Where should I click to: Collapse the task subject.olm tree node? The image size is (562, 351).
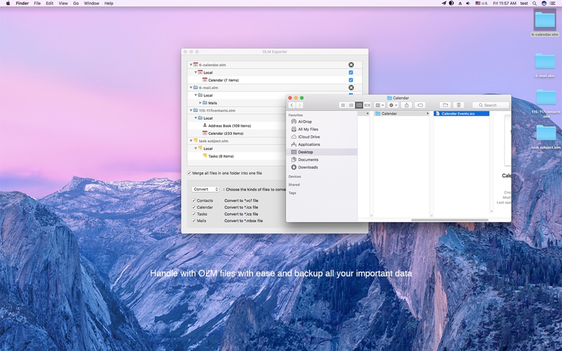190,141
